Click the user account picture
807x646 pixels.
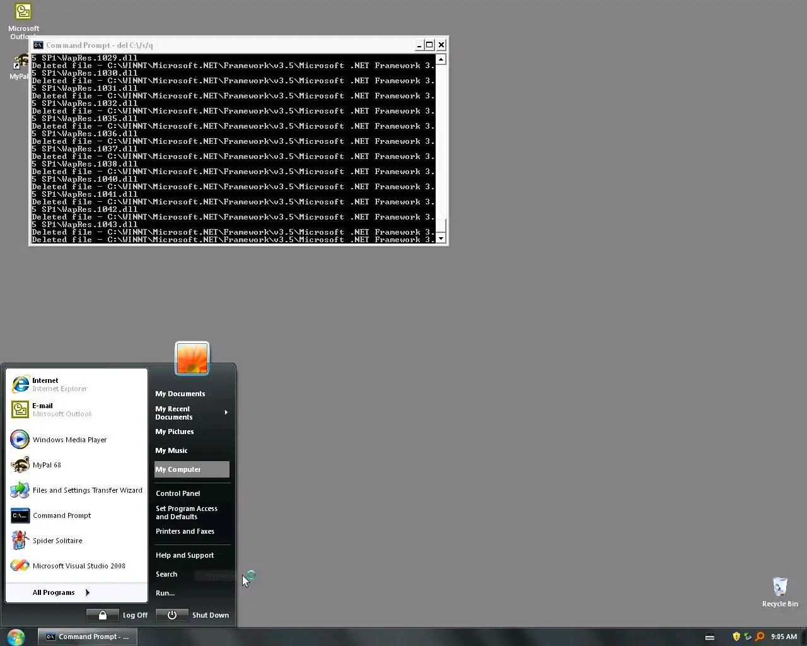(x=192, y=358)
